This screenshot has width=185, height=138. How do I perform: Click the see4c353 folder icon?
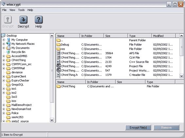(x=9, y=117)
